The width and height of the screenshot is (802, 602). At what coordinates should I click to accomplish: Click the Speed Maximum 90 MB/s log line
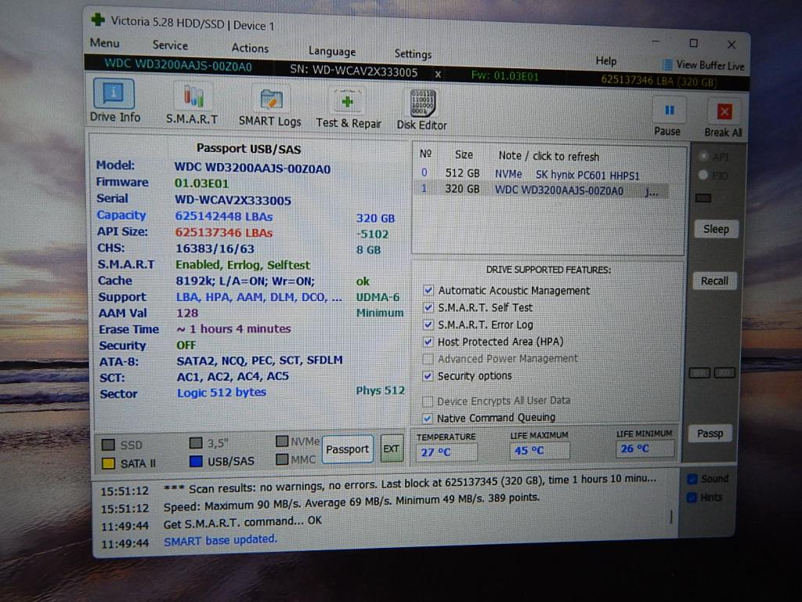(x=352, y=502)
